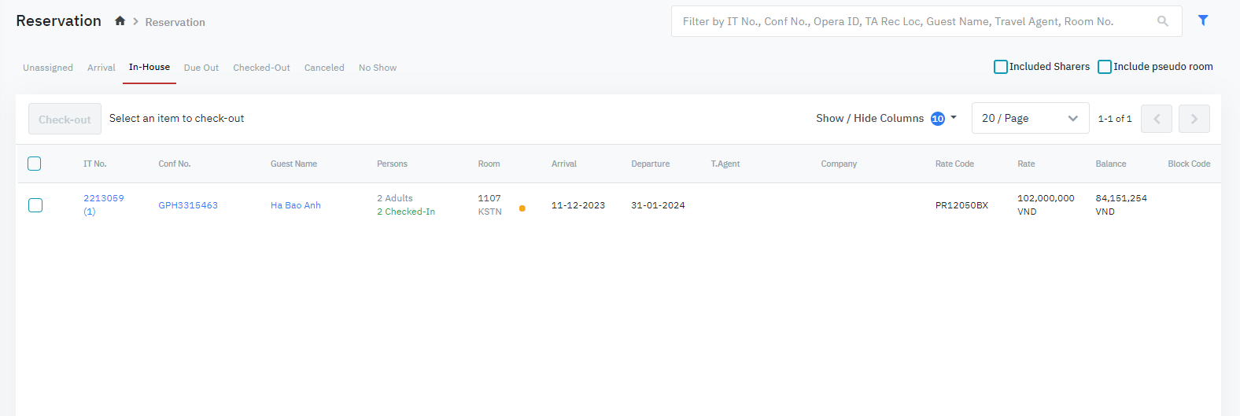
Task: Open the Checked-Out tab
Action: pyautogui.click(x=261, y=68)
